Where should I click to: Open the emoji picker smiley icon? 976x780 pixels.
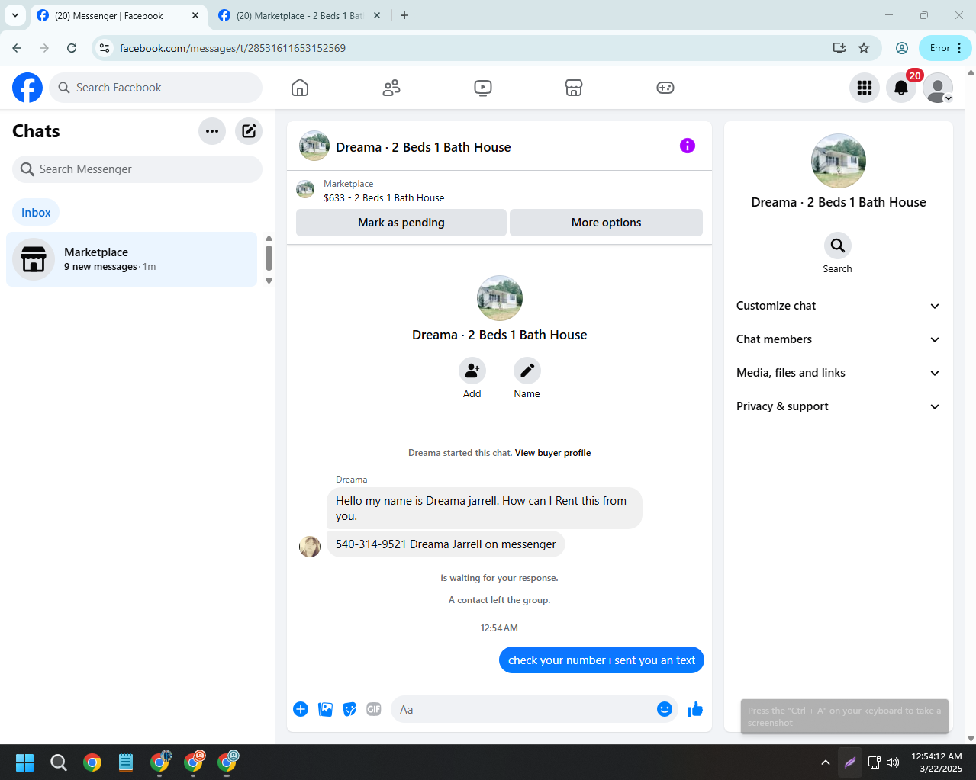point(665,709)
